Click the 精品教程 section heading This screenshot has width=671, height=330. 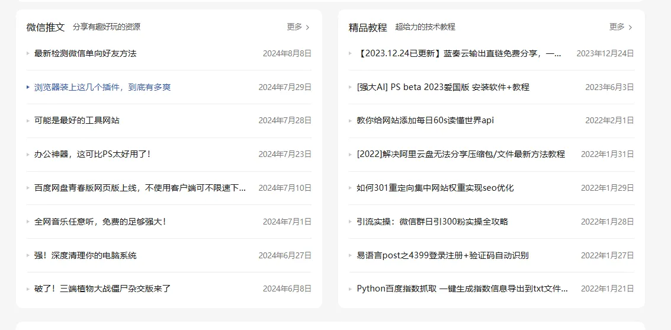click(x=368, y=27)
